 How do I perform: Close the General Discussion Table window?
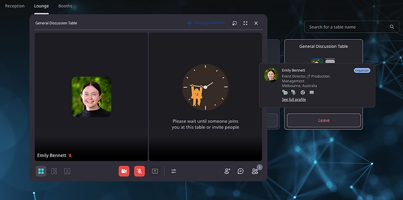tap(256, 23)
